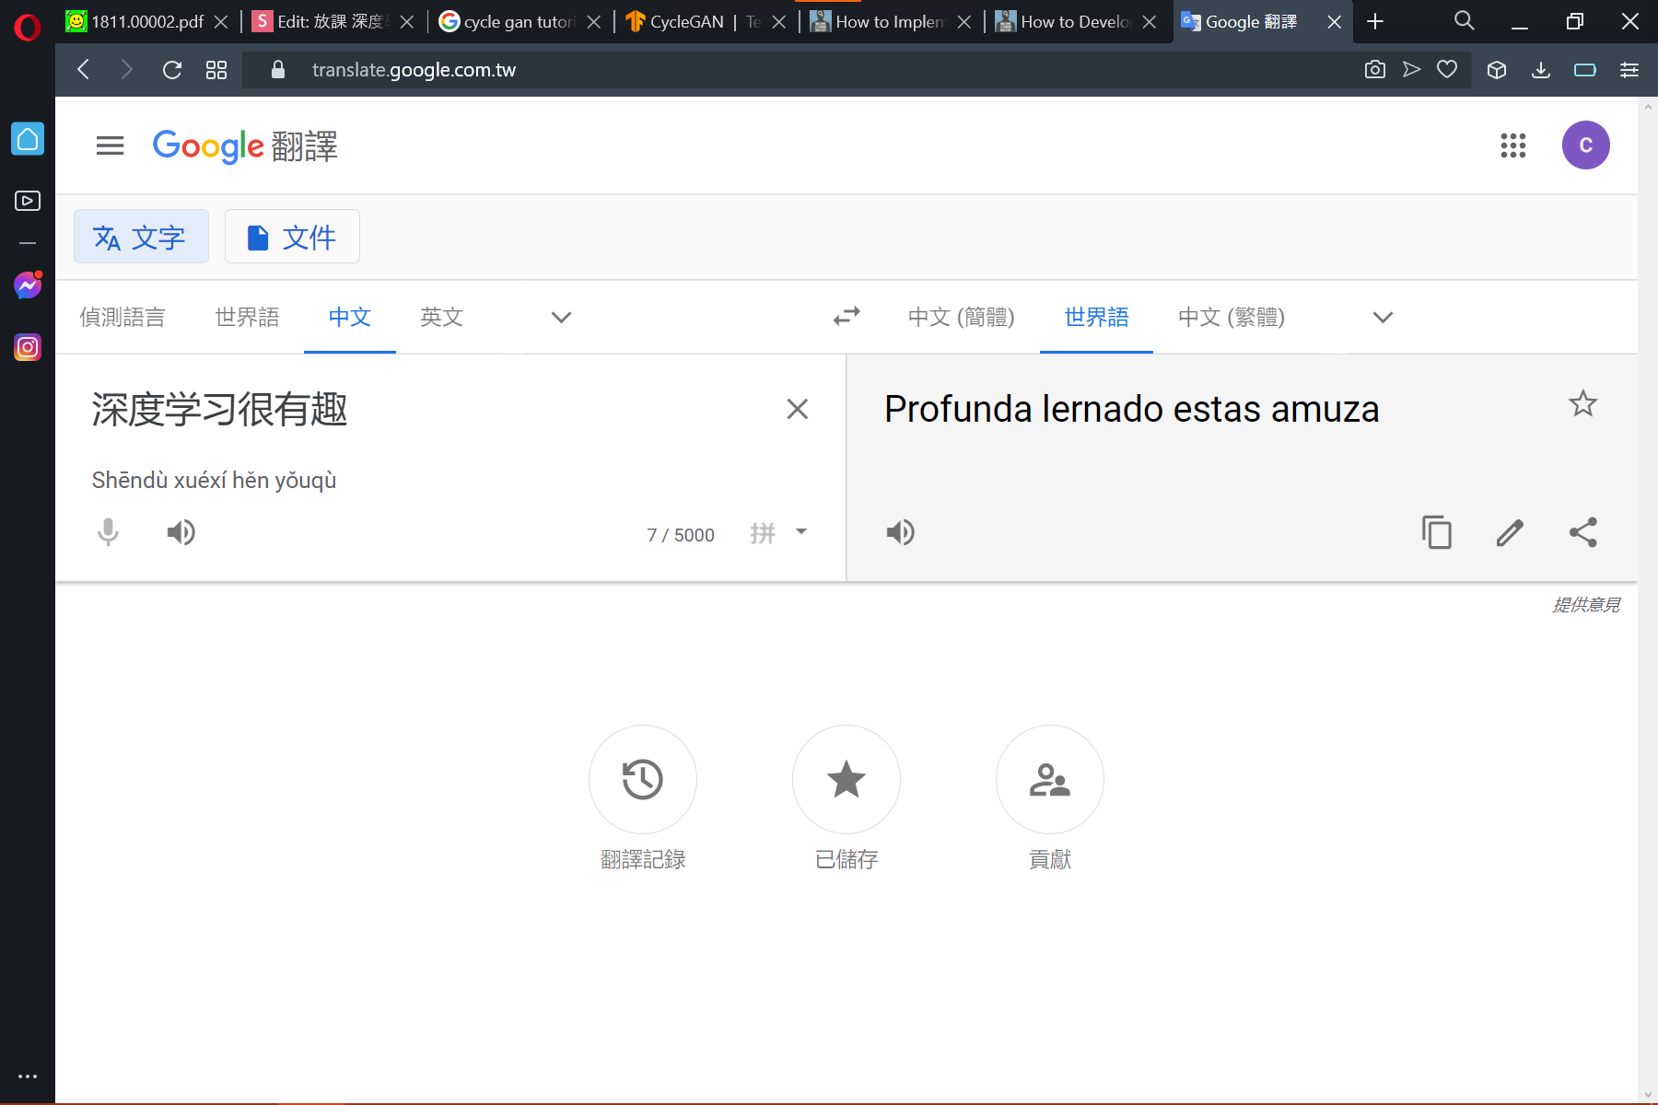Start voice input with the microphone
The width and height of the screenshot is (1658, 1105).
pyautogui.click(x=108, y=532)
